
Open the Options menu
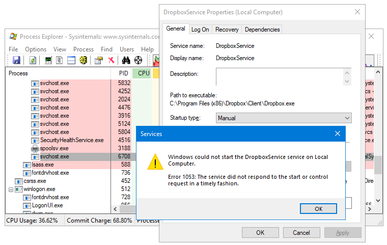(x=36, y=49)
